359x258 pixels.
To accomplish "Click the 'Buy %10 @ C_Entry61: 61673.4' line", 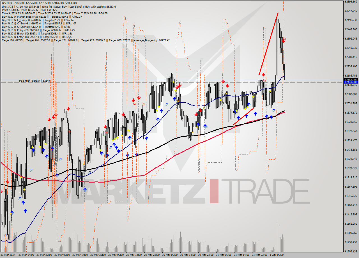I will point(39,23).
